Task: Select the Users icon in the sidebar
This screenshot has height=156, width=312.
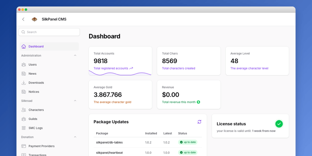Action: (x=24, y=64)
